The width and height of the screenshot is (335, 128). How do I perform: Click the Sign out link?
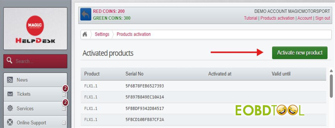pyautogui.click(x=323, y=18)
